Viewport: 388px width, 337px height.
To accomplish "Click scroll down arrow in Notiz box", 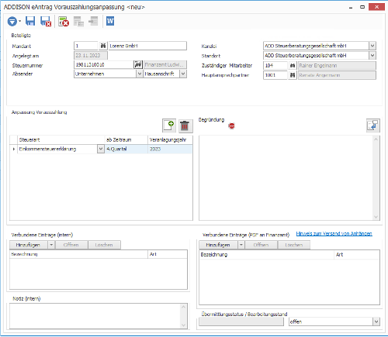I will click(183, 325).
